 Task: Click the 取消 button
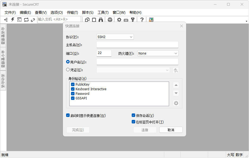click(x=171, y=130)
